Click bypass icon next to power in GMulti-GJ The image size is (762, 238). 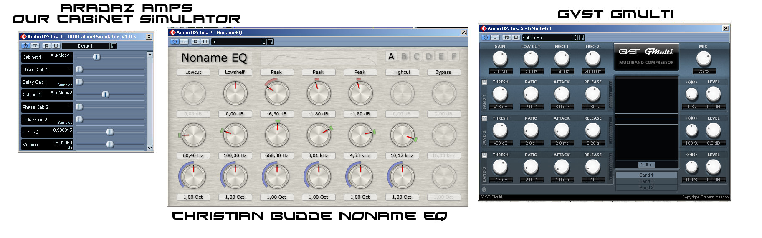[495, 38]
